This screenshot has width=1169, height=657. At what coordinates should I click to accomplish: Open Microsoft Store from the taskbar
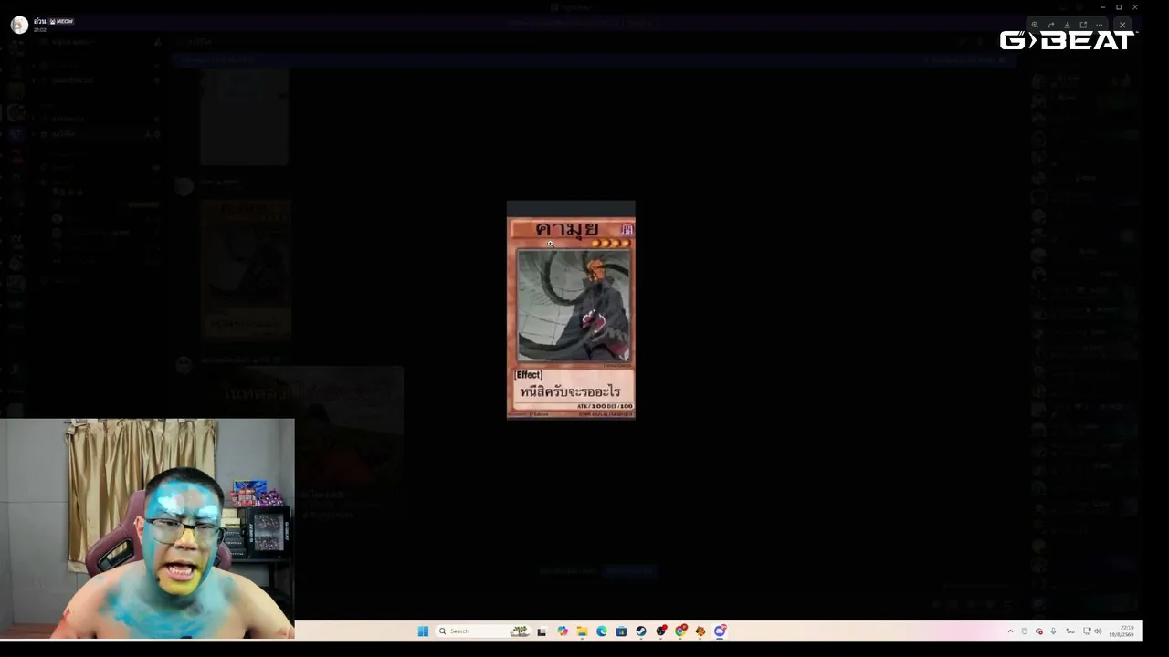click(621, 631)
